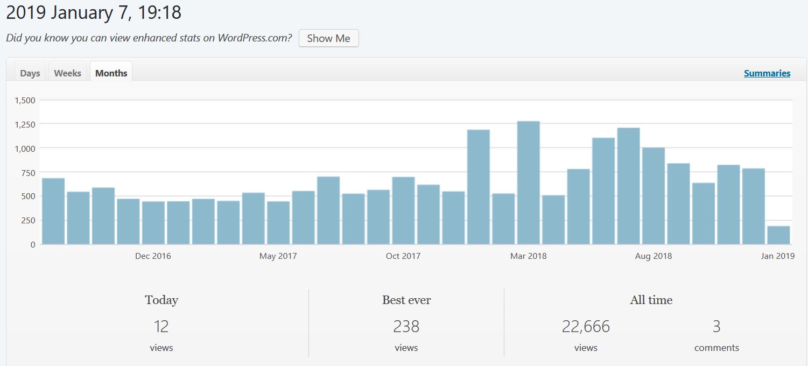Click the chart bar for Dec 2016
Image resolution: width=808 pixels, height=366 pixels.
point(153,223)
